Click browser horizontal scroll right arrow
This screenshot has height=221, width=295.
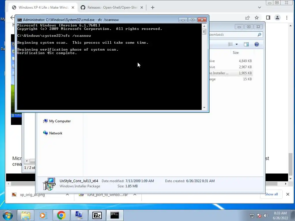(286, 184)
